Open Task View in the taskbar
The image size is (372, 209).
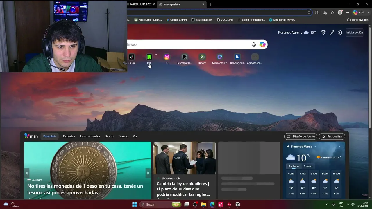tap(187, 204)
